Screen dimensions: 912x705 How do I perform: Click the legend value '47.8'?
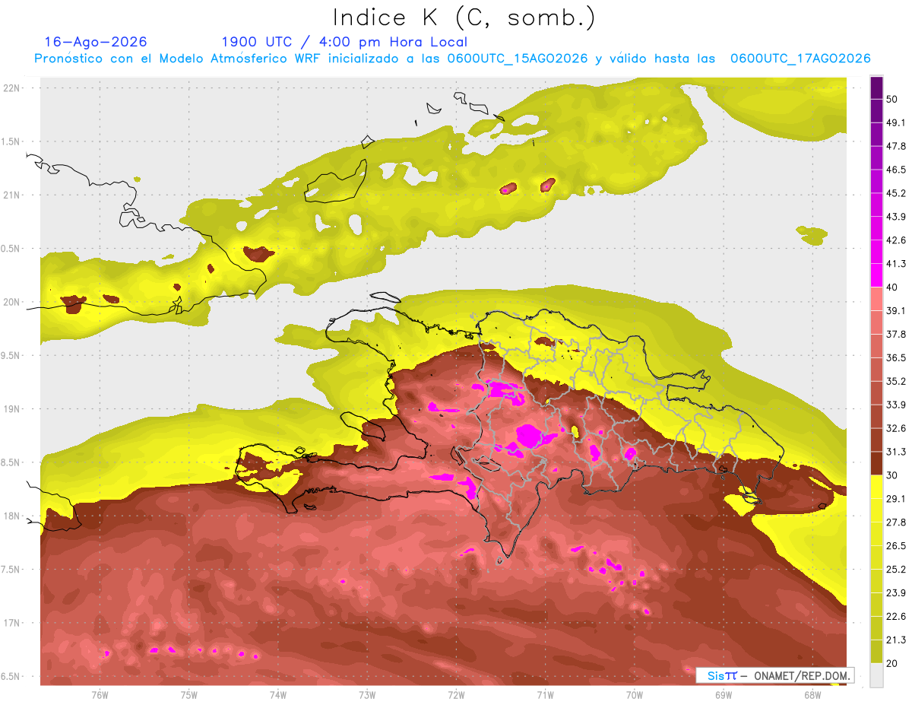[896, 146]
